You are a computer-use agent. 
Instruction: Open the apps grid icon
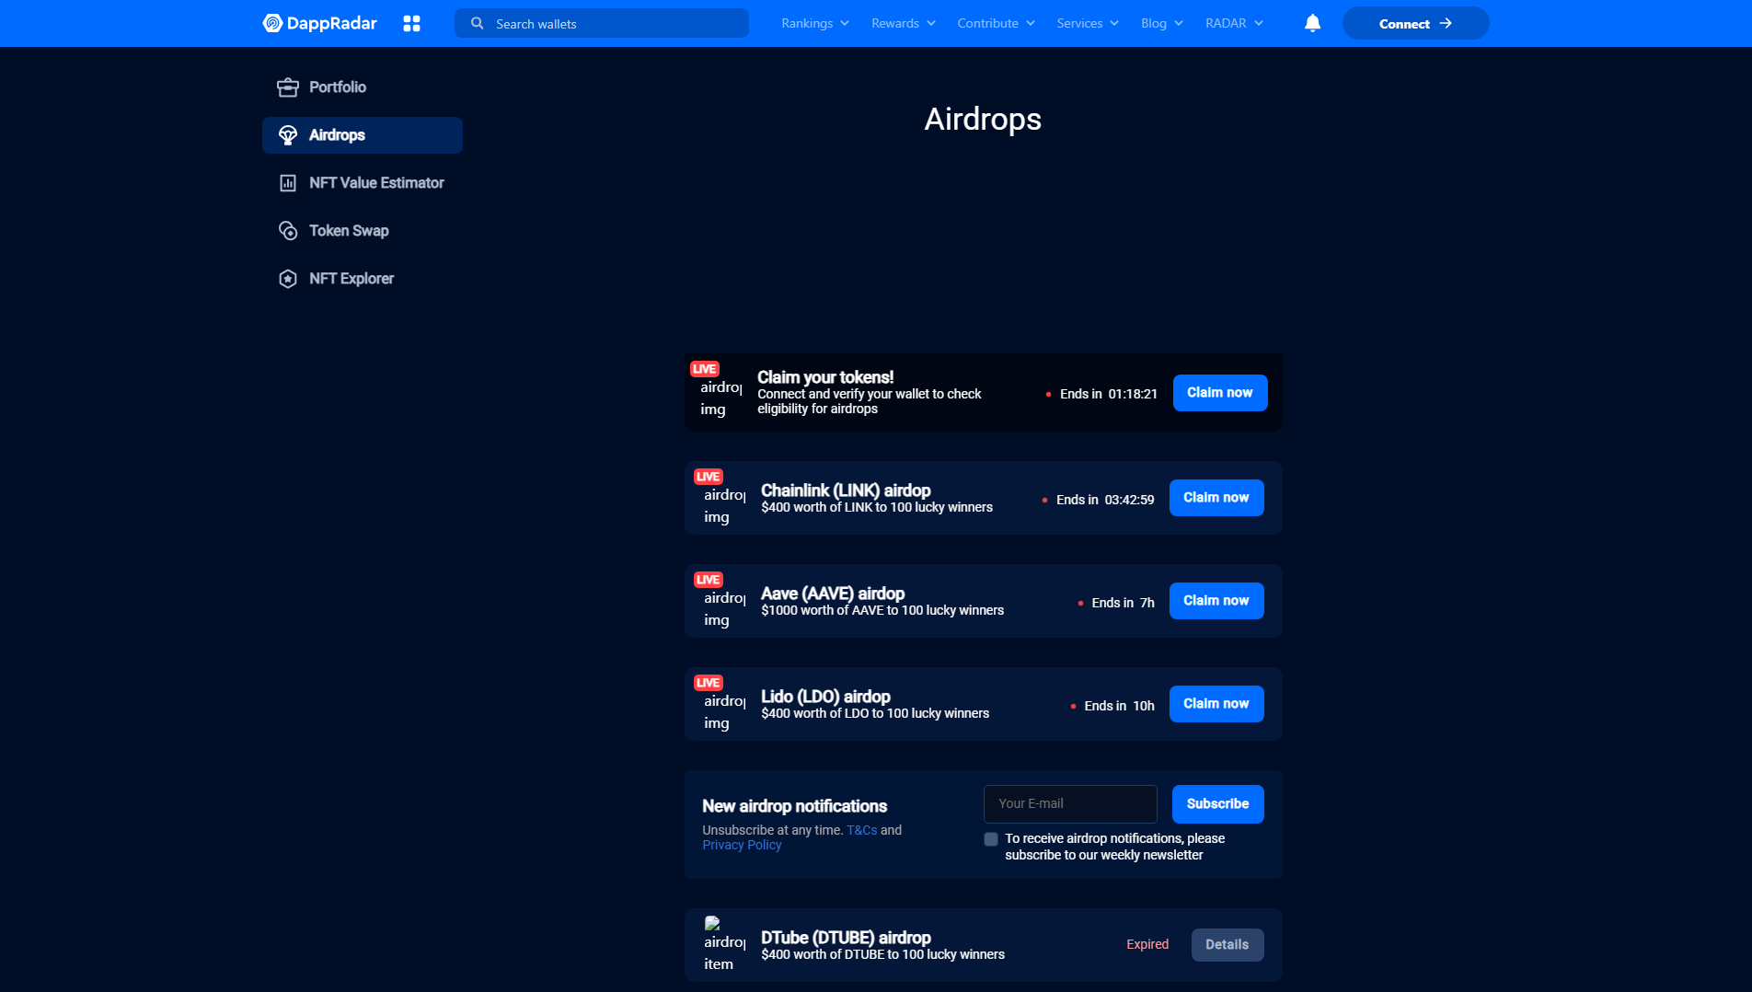(411, 23)
